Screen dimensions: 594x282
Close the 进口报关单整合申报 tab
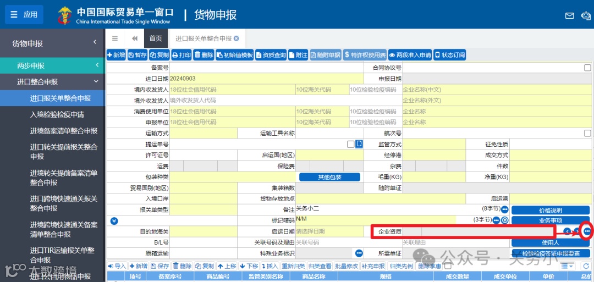pyautogui.click(x=237, y=38)
